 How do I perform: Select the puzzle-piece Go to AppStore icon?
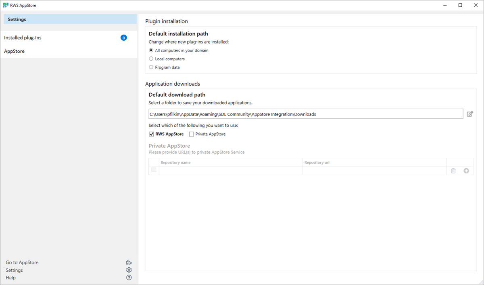click(x=129, y=262)
